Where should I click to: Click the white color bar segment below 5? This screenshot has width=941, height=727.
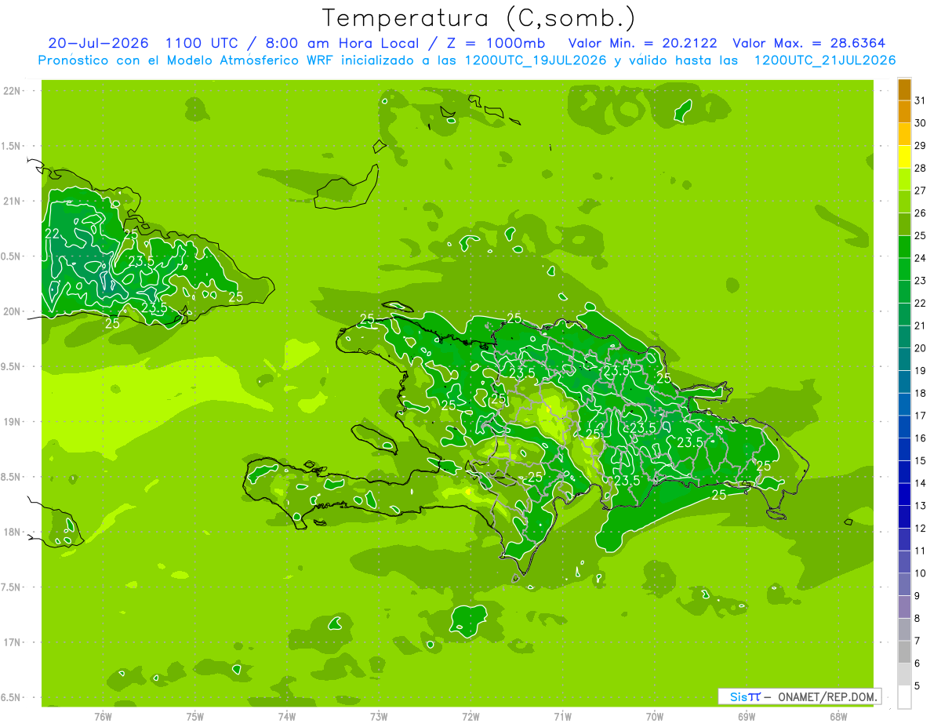904,697
